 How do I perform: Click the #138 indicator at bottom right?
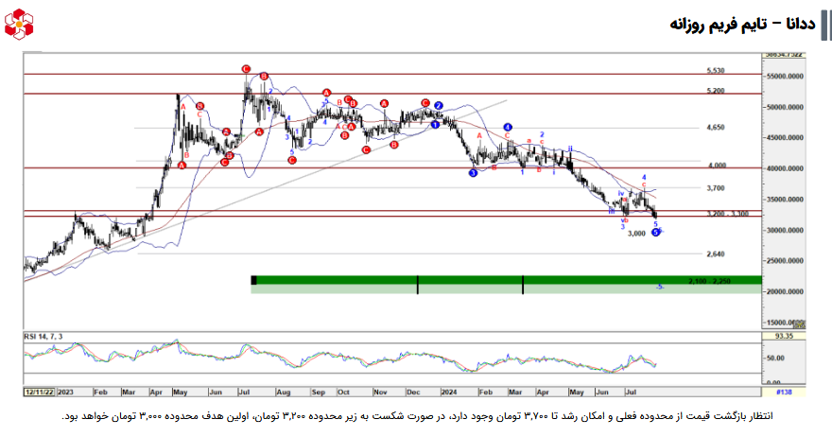[784, 390]
